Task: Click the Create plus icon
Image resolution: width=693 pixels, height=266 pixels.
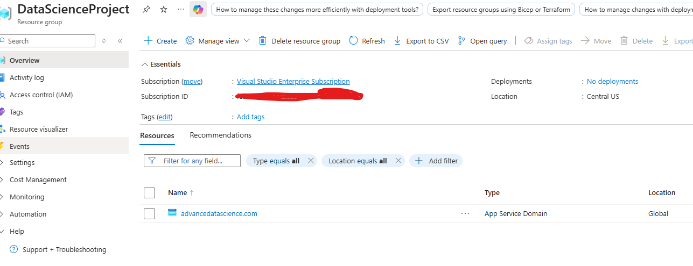Action: 148,41
